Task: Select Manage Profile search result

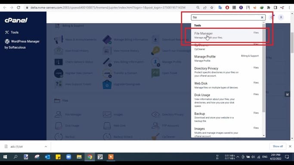Action: coord(226,58)
